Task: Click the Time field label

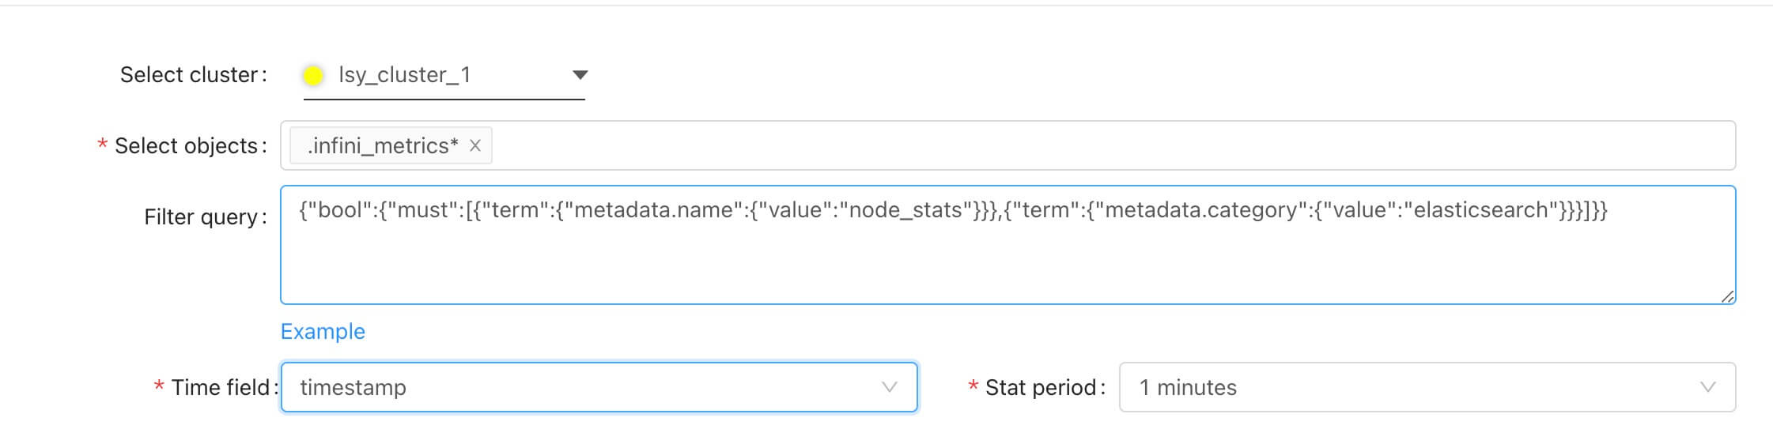Action: tap(221, 387)
